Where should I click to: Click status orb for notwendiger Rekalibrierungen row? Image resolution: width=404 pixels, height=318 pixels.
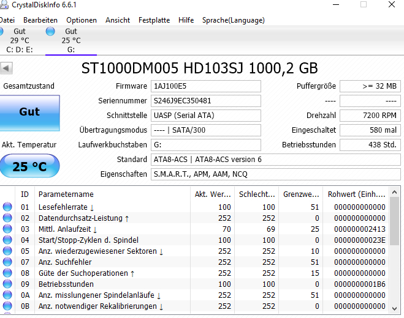pyautogui.click(x=7, y=306)
